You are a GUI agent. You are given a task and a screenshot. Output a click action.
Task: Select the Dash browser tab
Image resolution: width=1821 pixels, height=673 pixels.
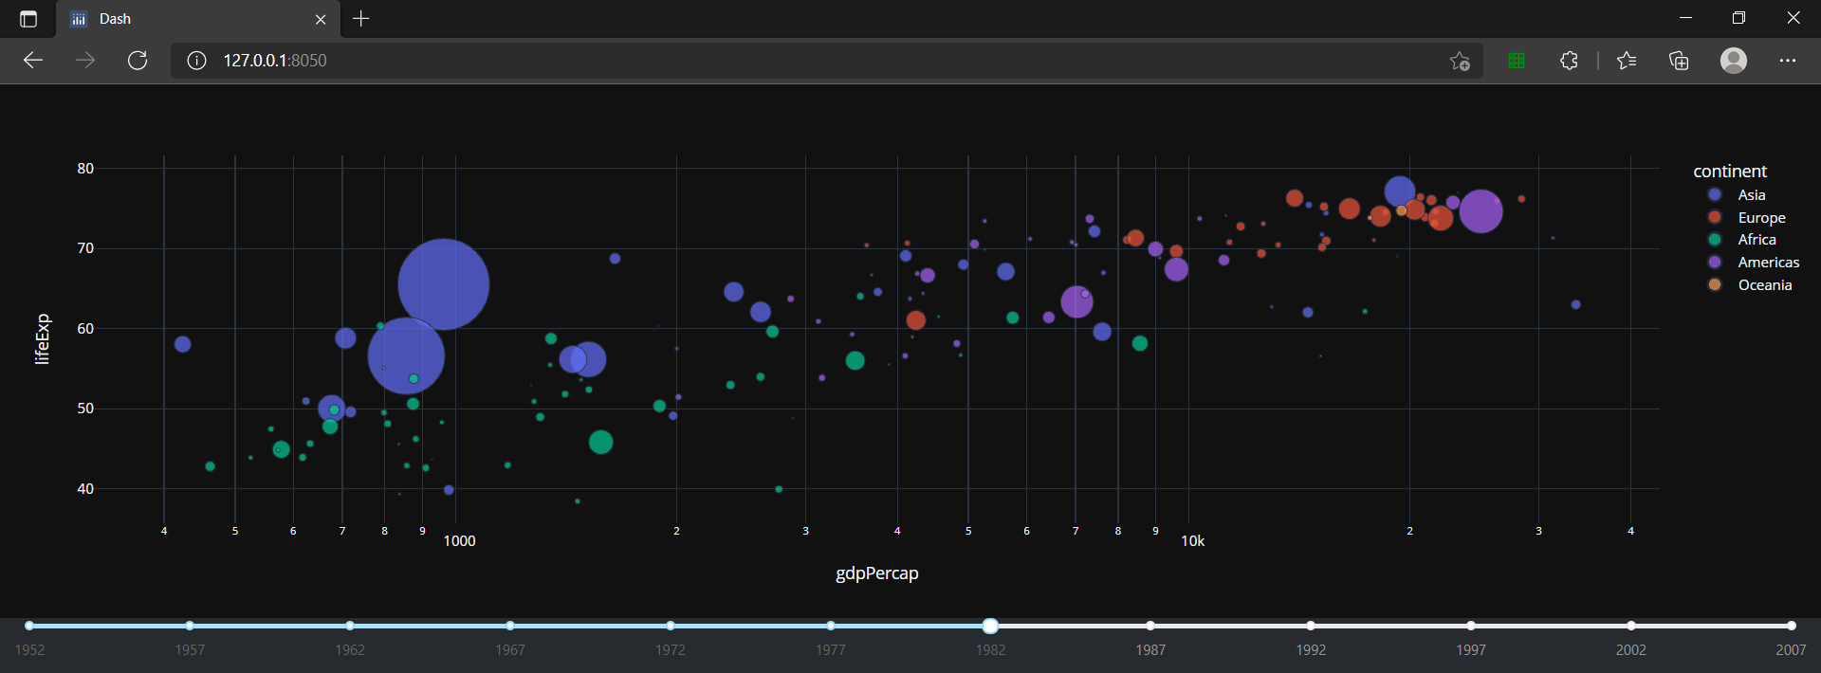(190, 19)
